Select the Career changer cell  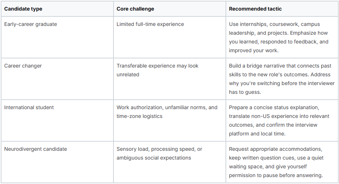pyautogui.click(x=57, y=79)
